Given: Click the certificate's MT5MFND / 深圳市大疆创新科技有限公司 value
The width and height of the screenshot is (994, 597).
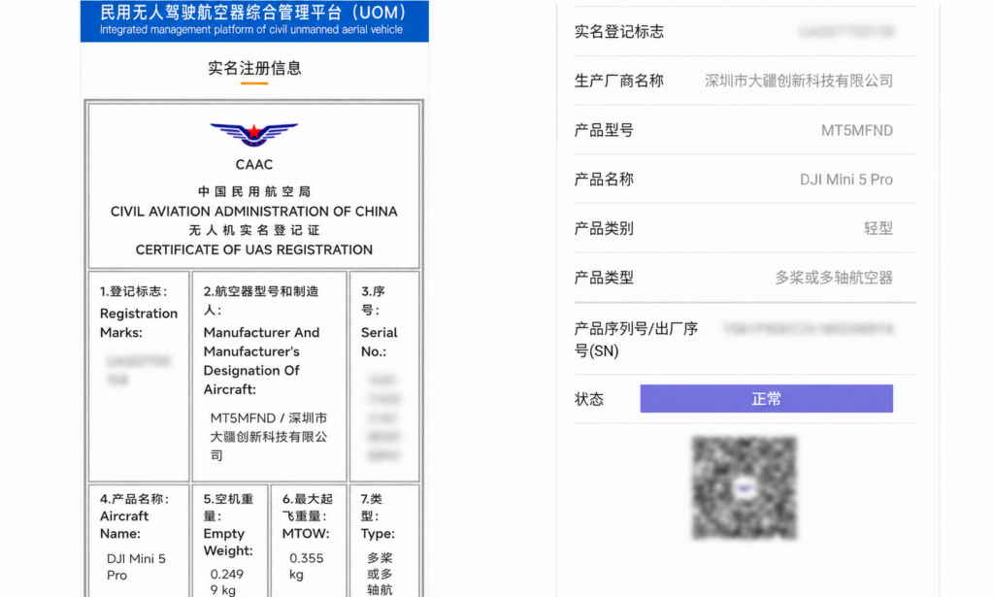Looking at the screenshot, I should click(x=269, y=437).
